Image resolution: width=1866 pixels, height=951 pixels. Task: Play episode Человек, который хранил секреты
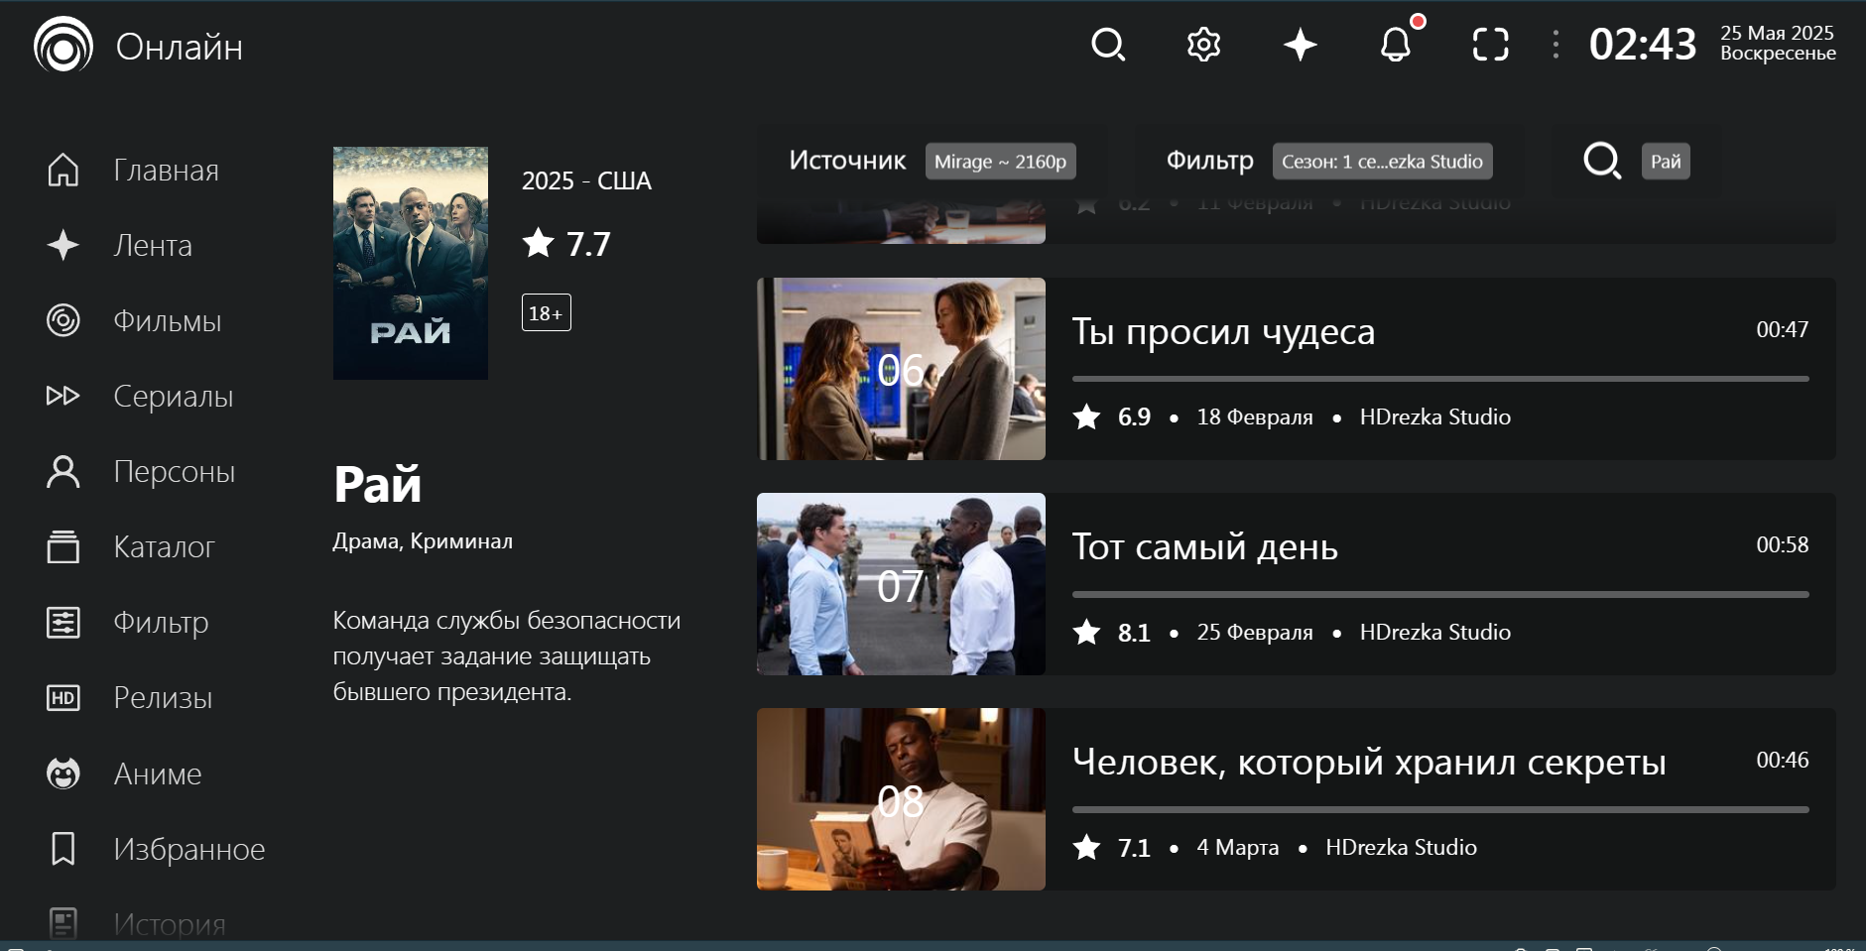1296,799
